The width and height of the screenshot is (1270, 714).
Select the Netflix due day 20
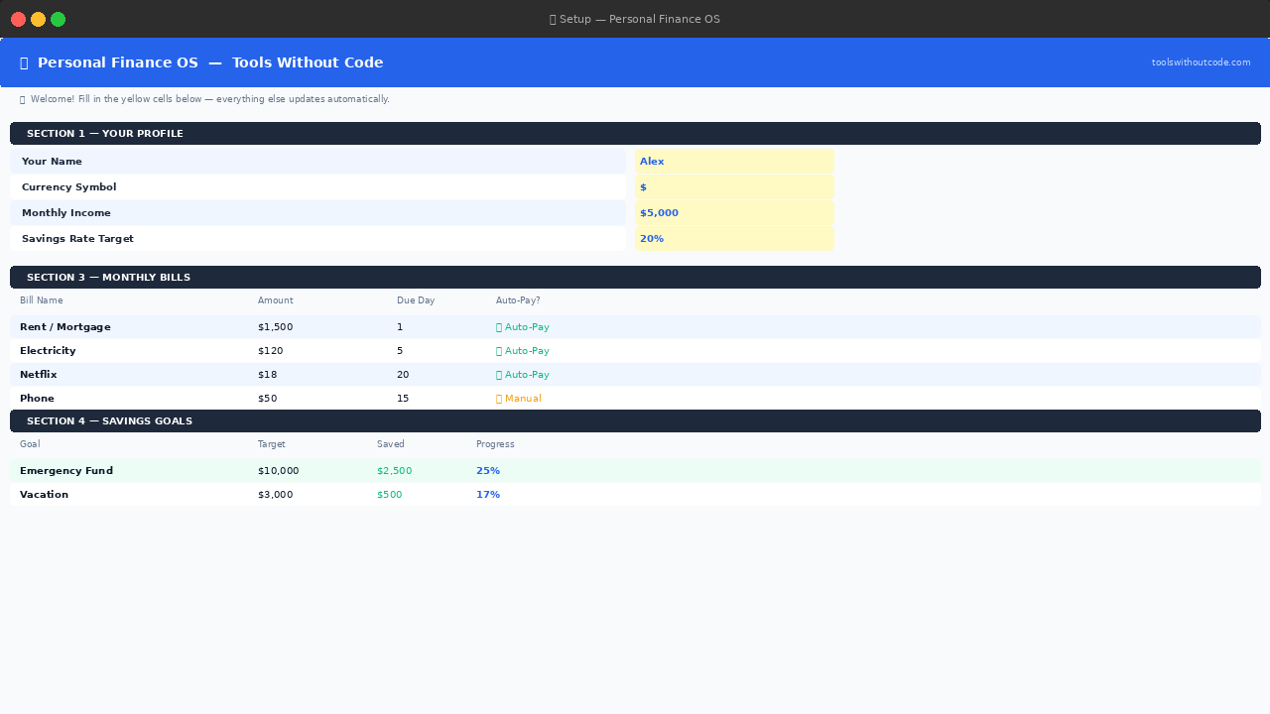[x=403, y=375]
